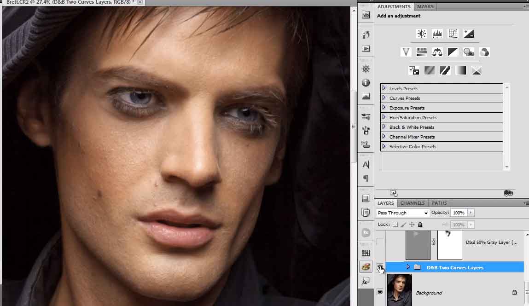The width and height of the screenshot is (529, 306).
Task: Add a Photo Filter adjustment
Action: click(x=468, y=52)
